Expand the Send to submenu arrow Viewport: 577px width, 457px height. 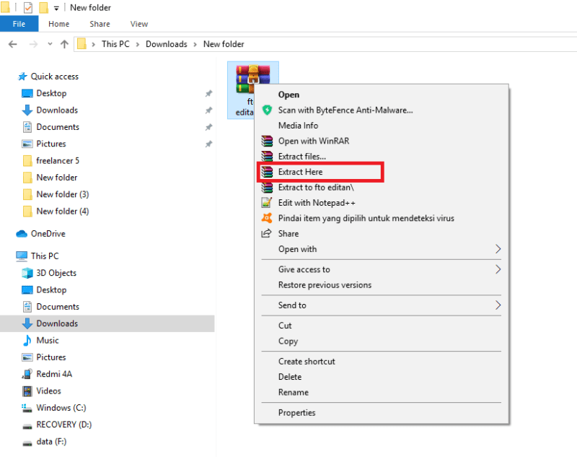(498, 305)
